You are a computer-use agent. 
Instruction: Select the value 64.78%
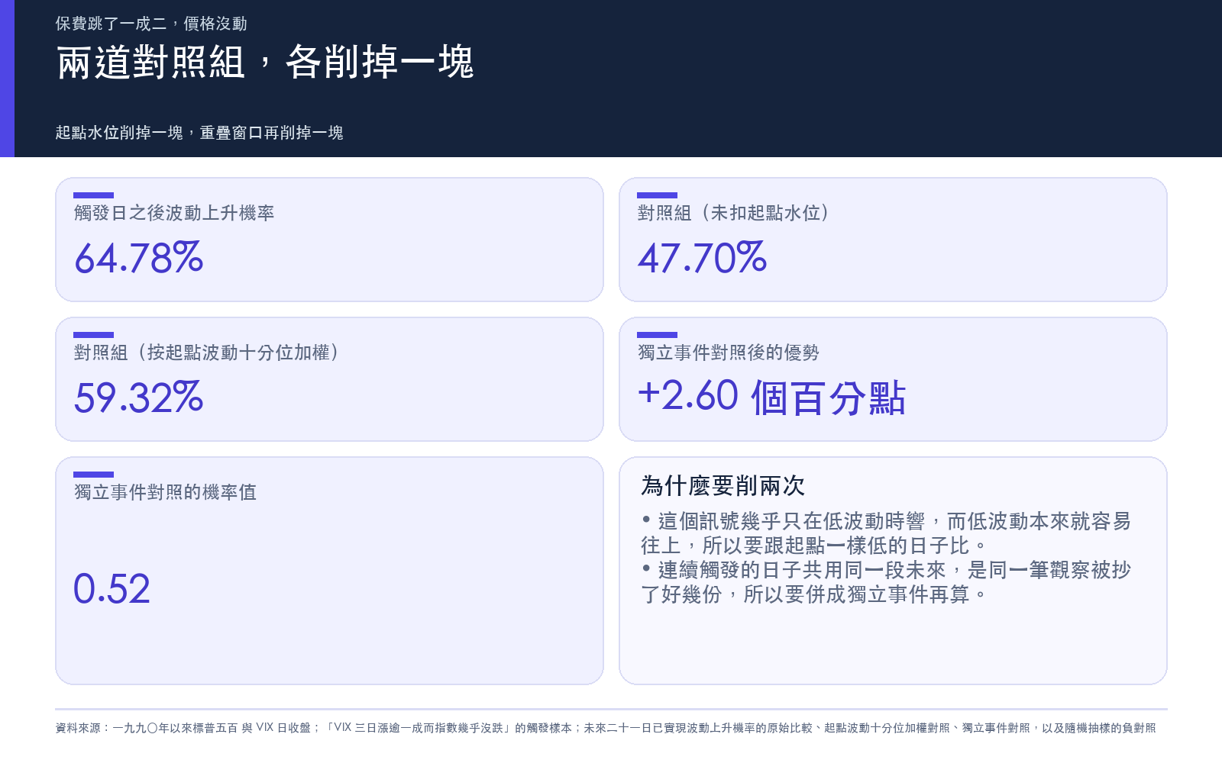click(x=139, y=258)
